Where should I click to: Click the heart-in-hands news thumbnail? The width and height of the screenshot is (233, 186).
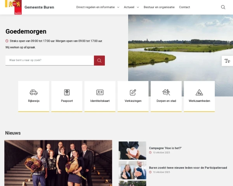click(x=132, y=150)
